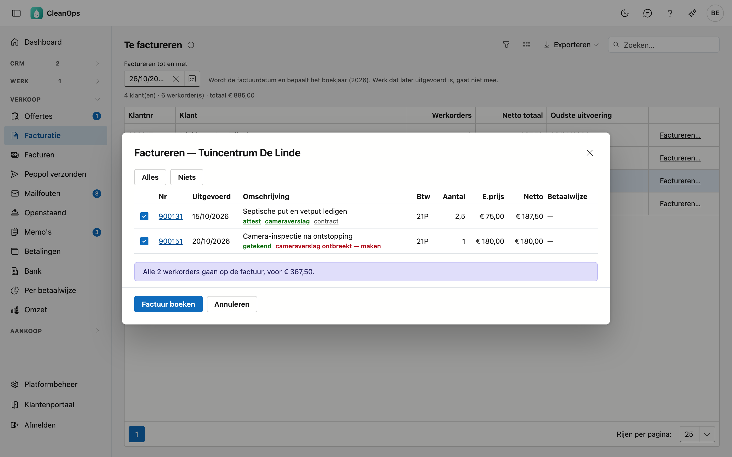
Task: Open the calendar date picker icon
Action: pos(192,79)
